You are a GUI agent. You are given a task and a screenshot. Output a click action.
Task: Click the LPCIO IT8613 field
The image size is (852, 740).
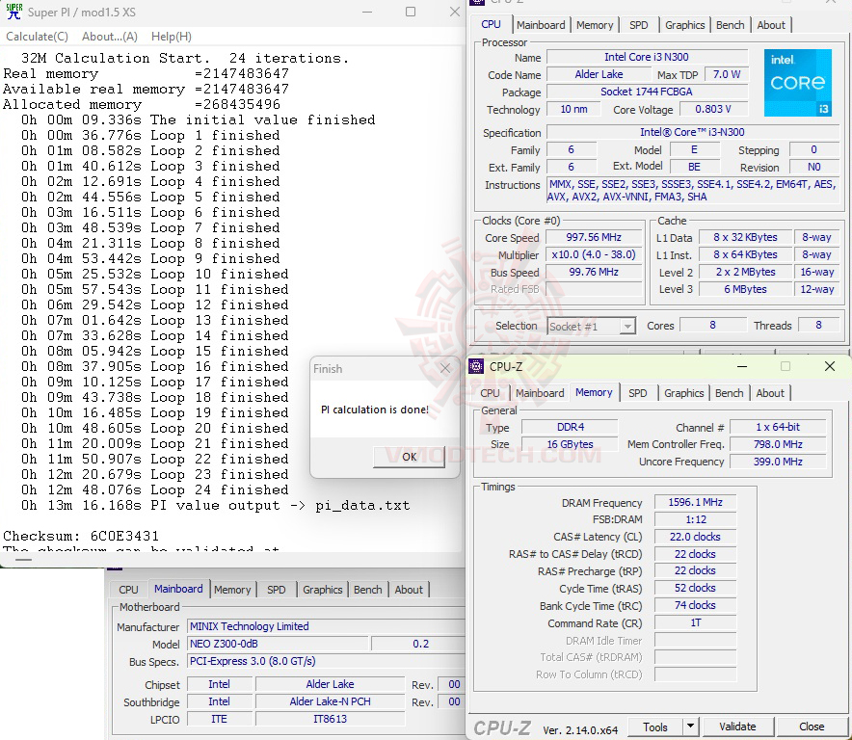[330, 719]
